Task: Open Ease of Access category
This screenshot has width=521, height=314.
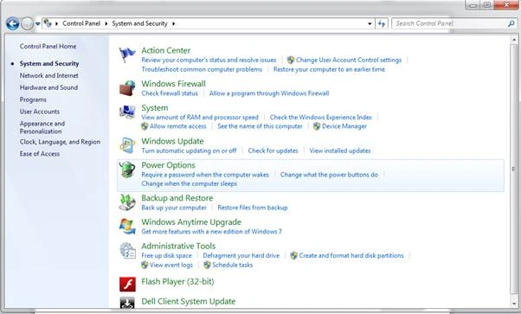Action: [x=40, y=154]
